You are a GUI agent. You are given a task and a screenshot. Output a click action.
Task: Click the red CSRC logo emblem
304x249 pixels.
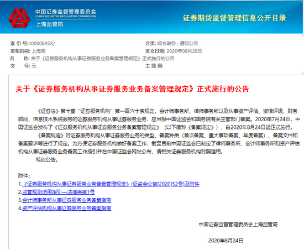(19, 18)
